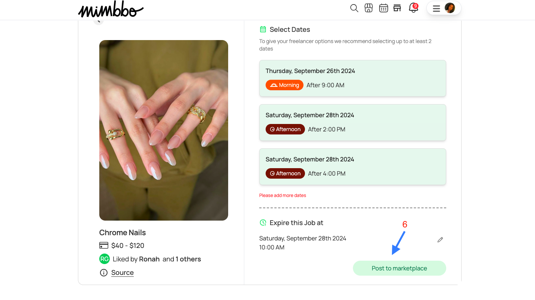Open the hamburger menu icon
This screenshot has height=300, width=535.
tap(436, 8)
